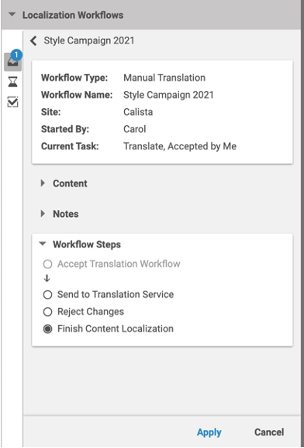Select Send to Translation Service option
The width and height of the screenshot is (304, 448).
click(x=47, y=295)
